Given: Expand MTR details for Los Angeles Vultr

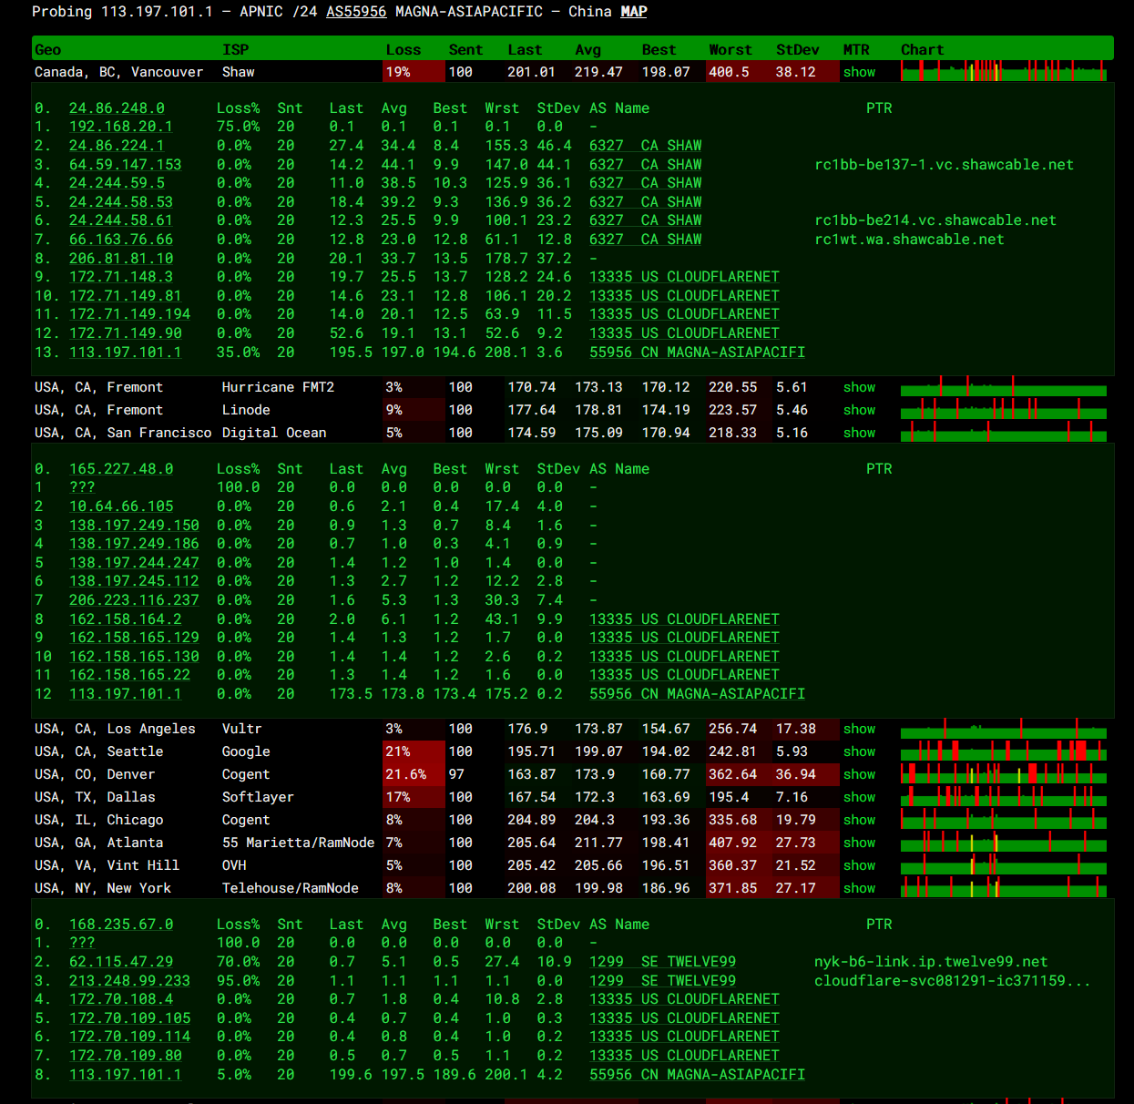Looking at the screenshot, I should [x=859, y=729].
